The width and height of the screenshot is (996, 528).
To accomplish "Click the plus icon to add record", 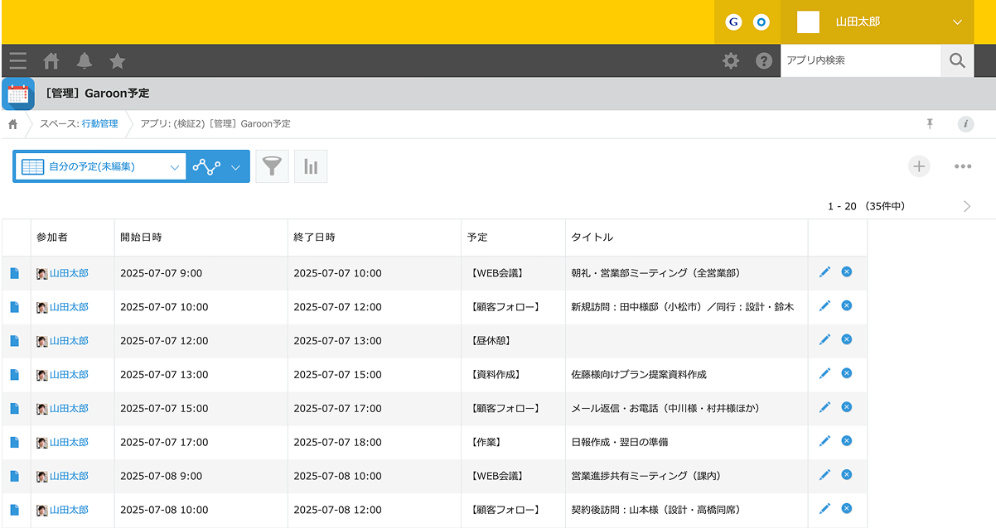I will pyautogui.click(x=918, y=166).
